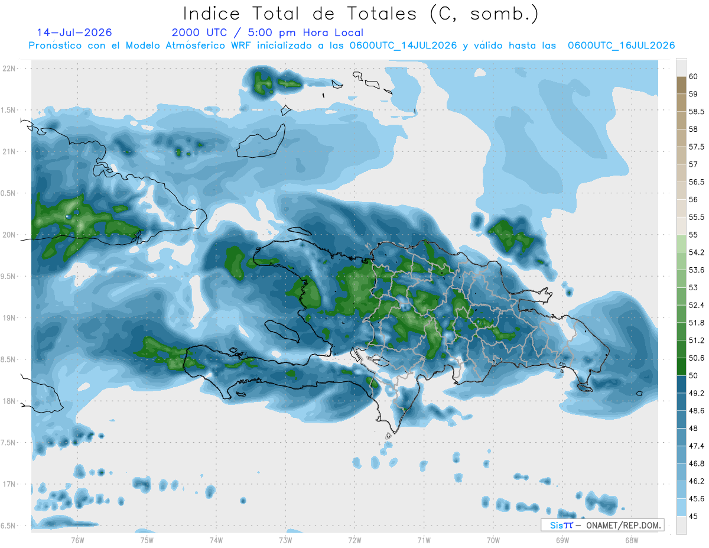Click the legend value "45"
The image size is (709, 548).
click(694, 517)
